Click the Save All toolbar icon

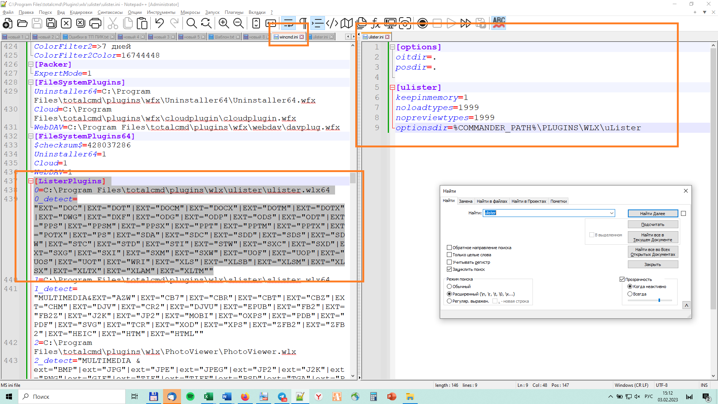(51, 24)
